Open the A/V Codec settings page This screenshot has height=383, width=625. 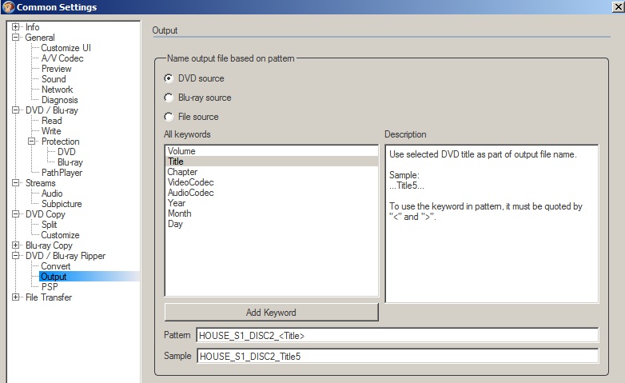62,58
